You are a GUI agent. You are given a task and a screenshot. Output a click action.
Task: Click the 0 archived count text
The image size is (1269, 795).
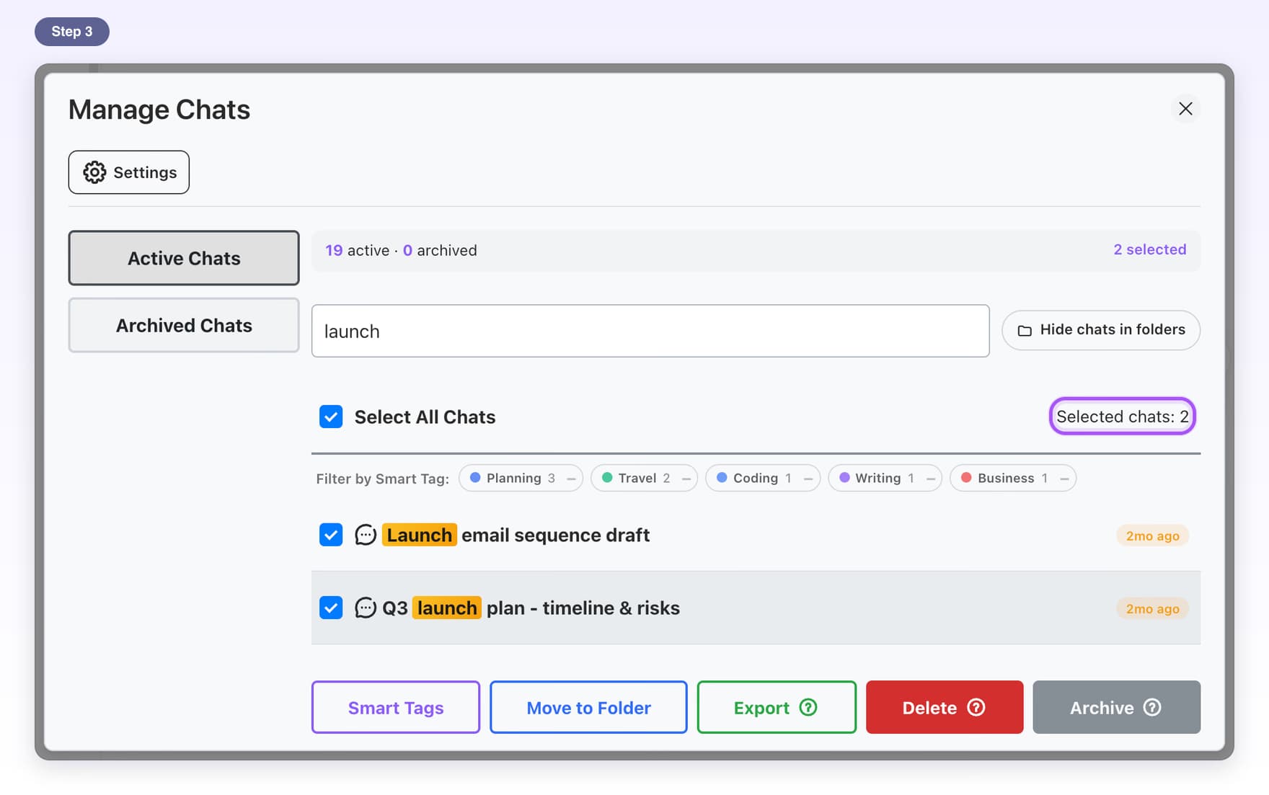point(440,250)
